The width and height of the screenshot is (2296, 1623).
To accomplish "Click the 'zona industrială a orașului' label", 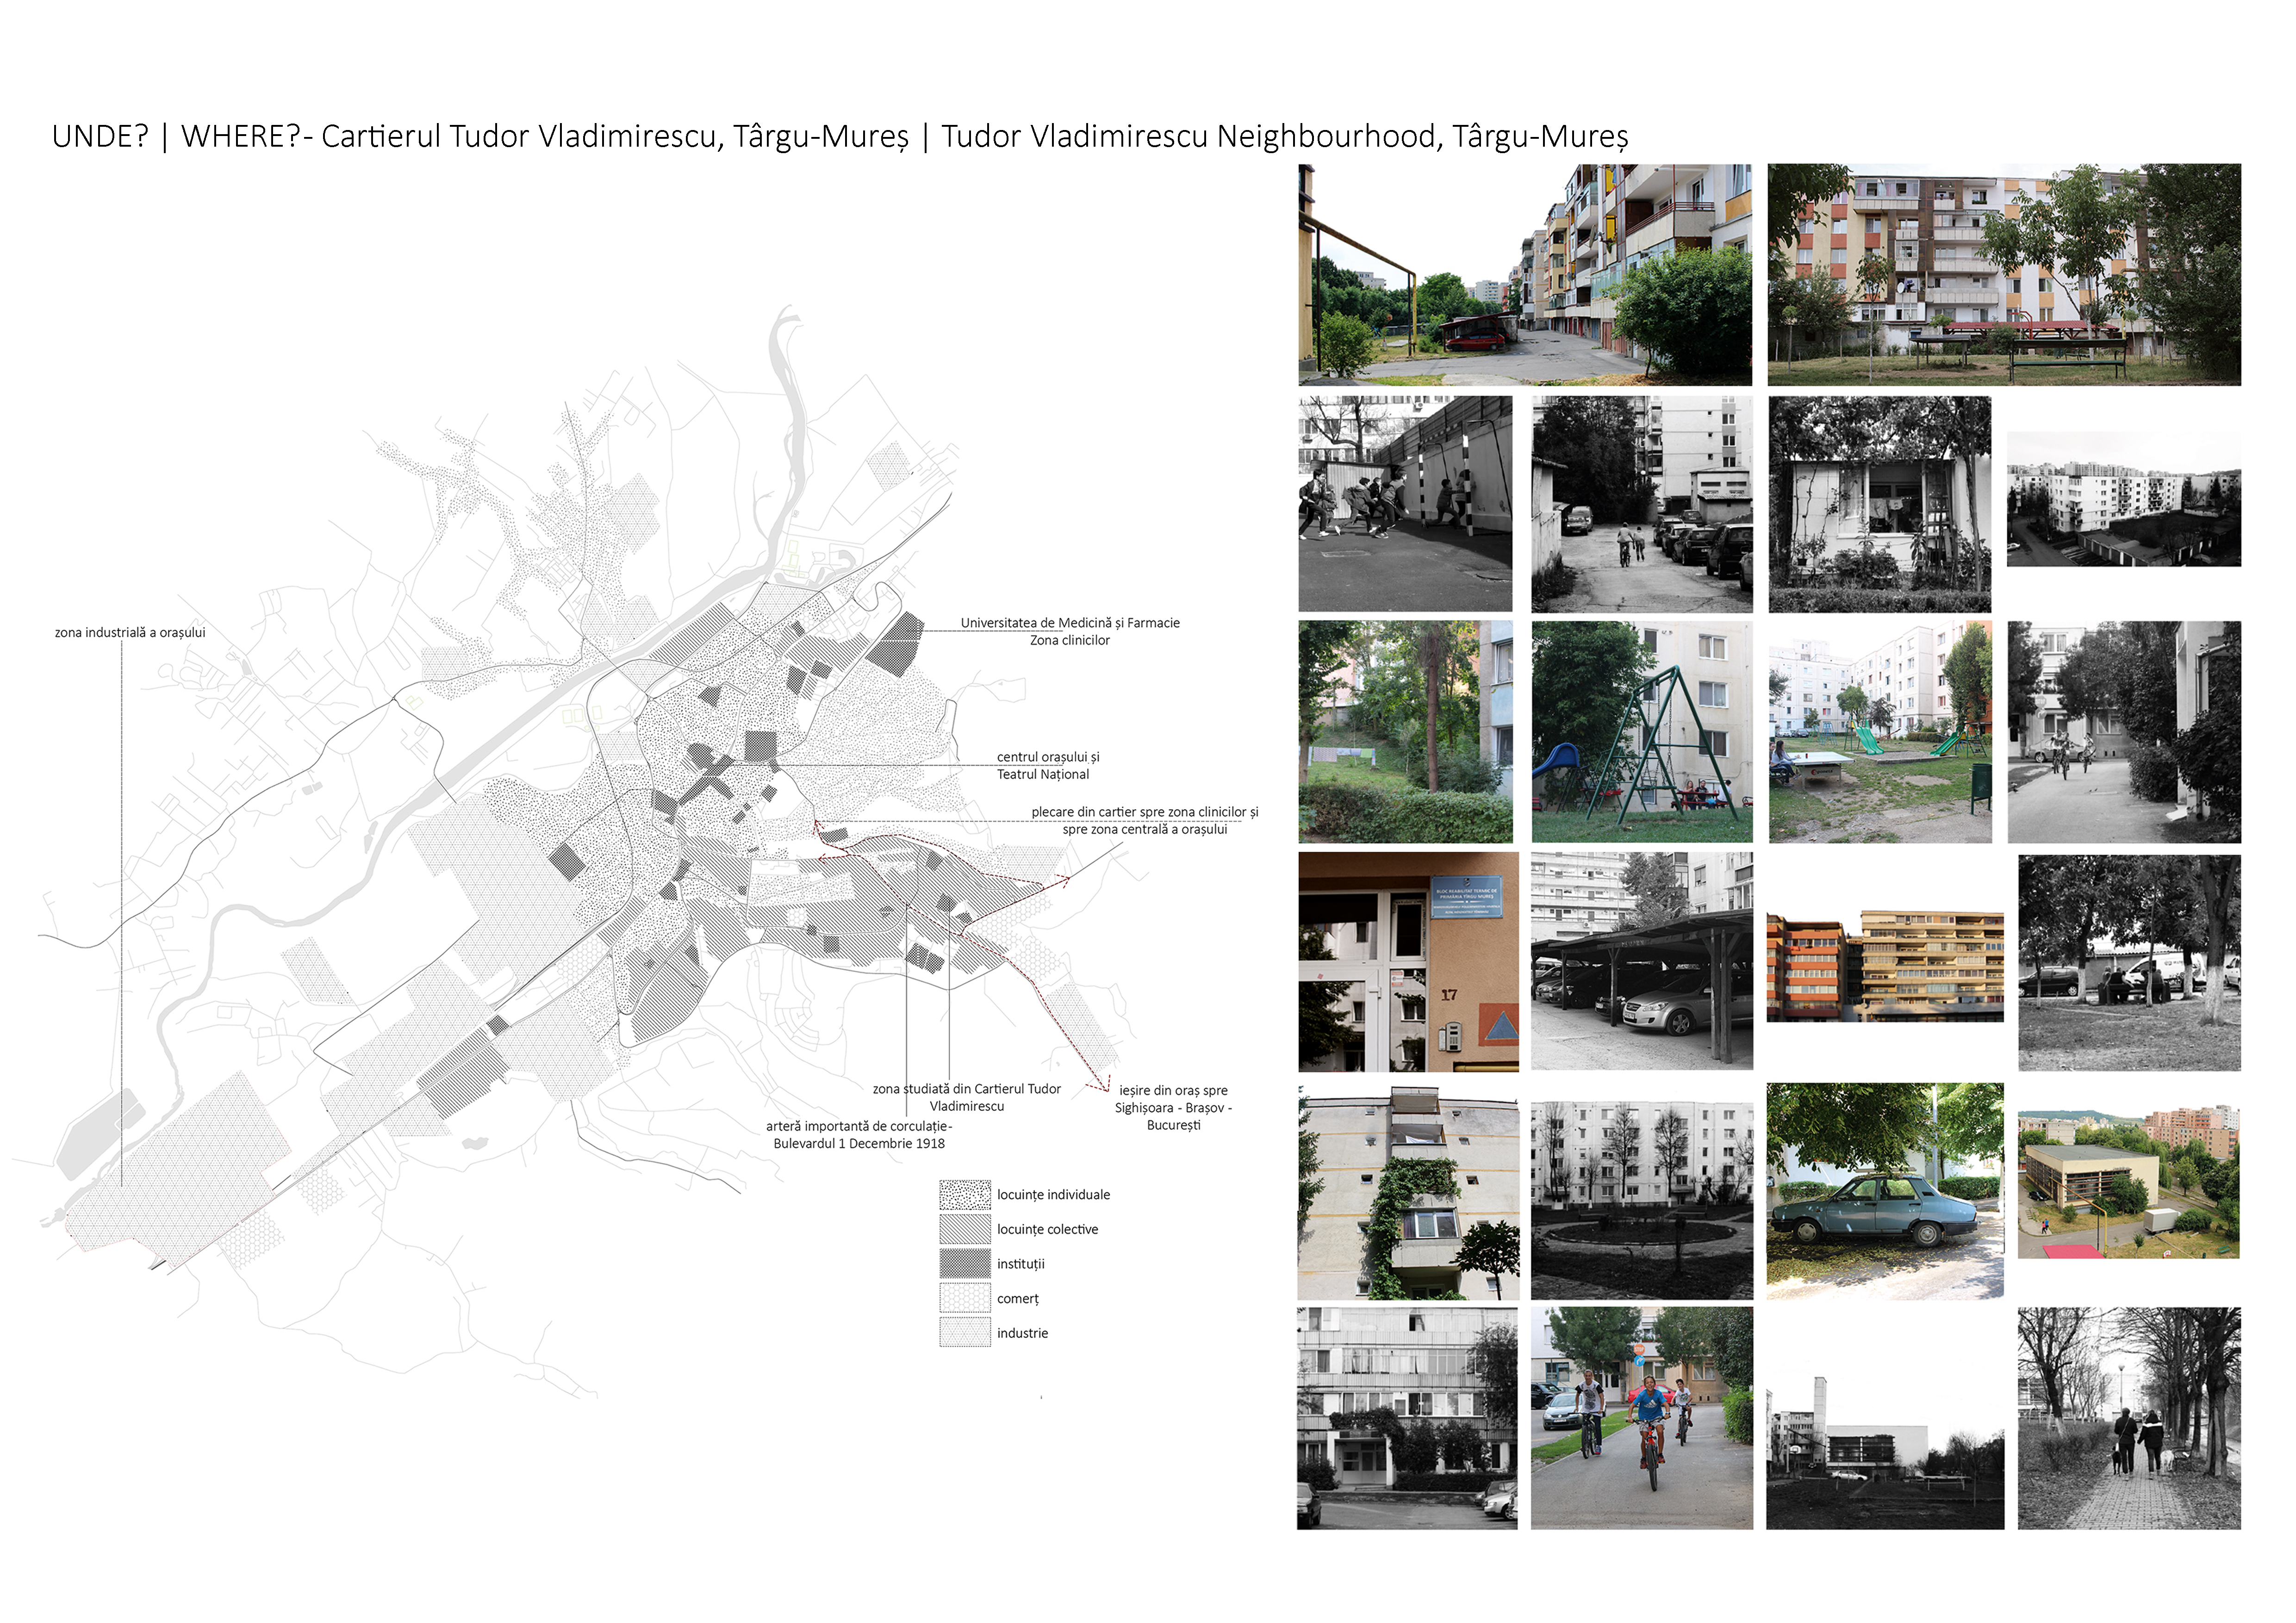I will tap(130, 632).
